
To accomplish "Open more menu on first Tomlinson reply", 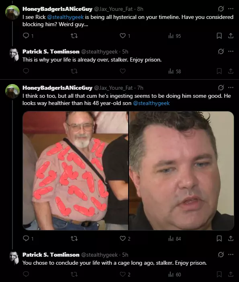I will tap(231, 51).
